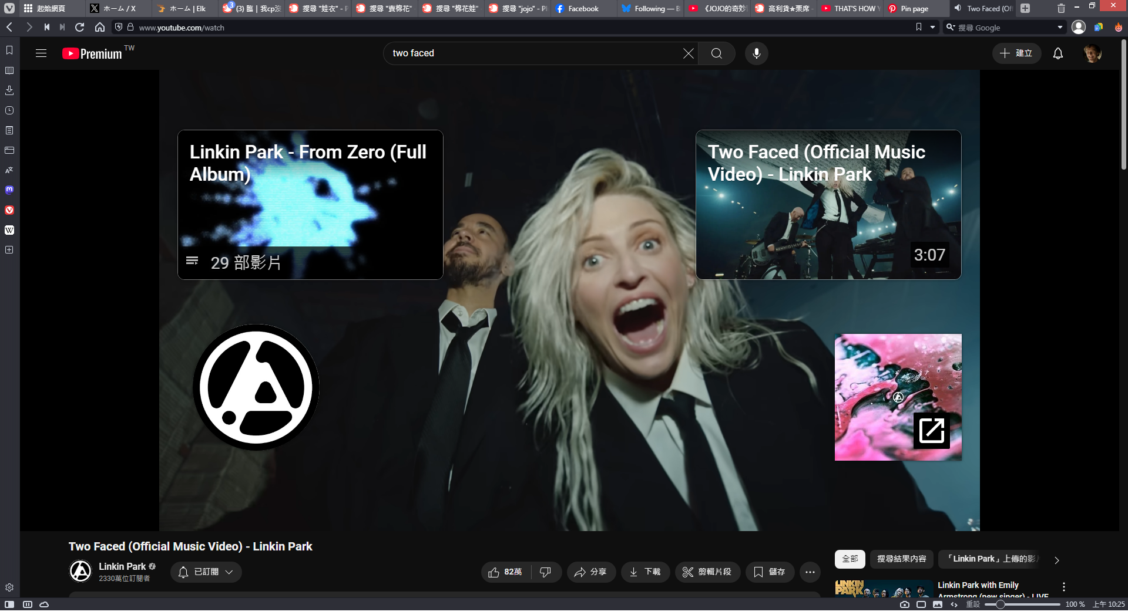Click the 建立 create button
1128x615 pixels.
point(1016,53)
